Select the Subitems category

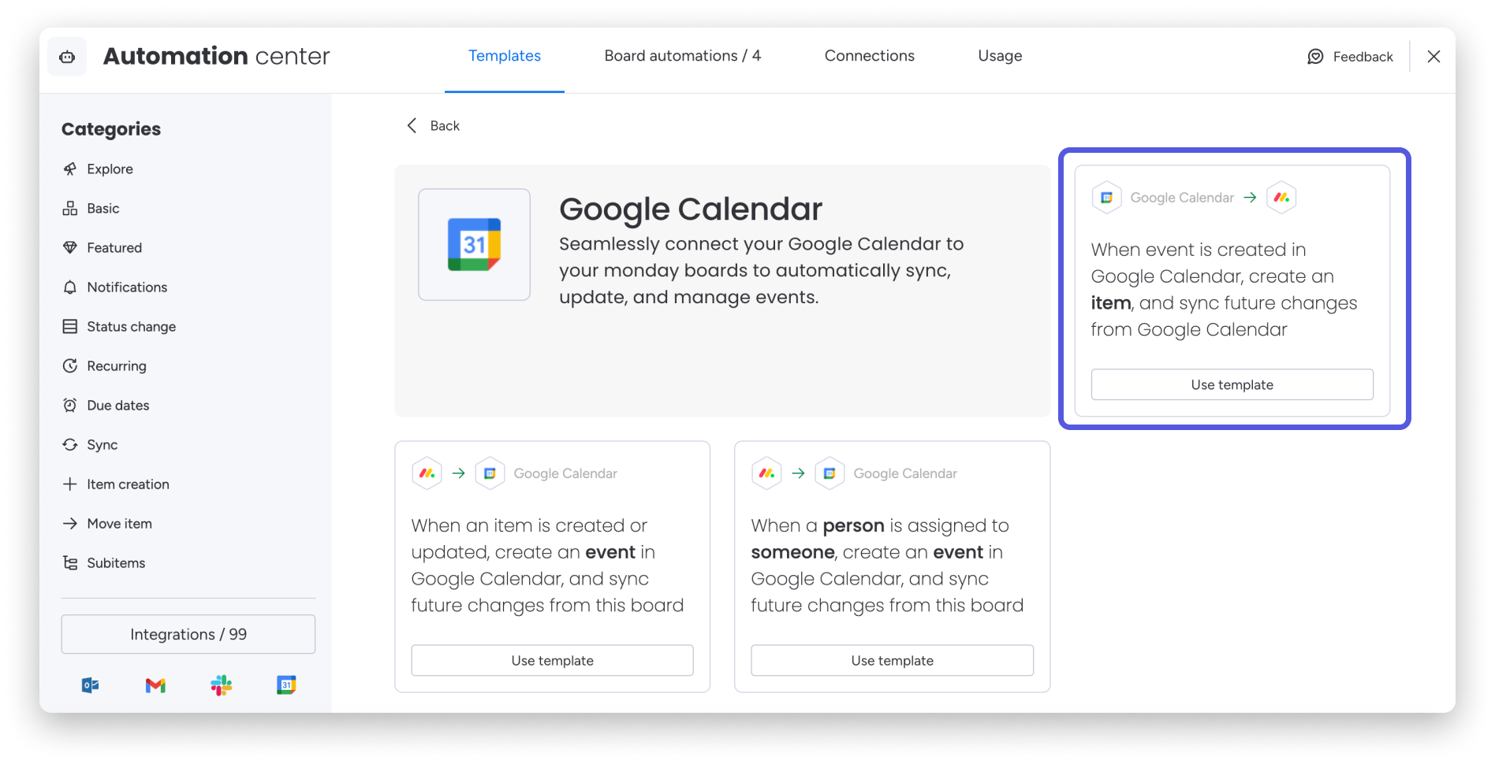tap(104, 563)
